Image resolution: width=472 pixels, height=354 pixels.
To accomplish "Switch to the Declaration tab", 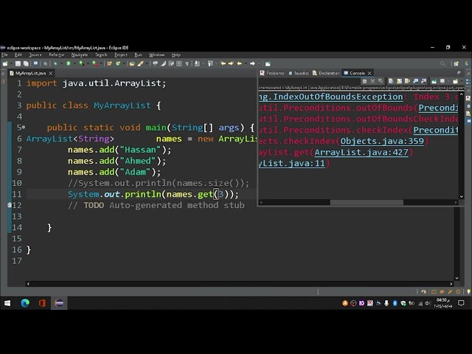I will pyautogui.click(x=326, y=73).
